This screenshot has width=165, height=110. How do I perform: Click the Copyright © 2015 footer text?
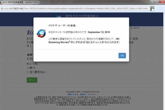[82, 92]
